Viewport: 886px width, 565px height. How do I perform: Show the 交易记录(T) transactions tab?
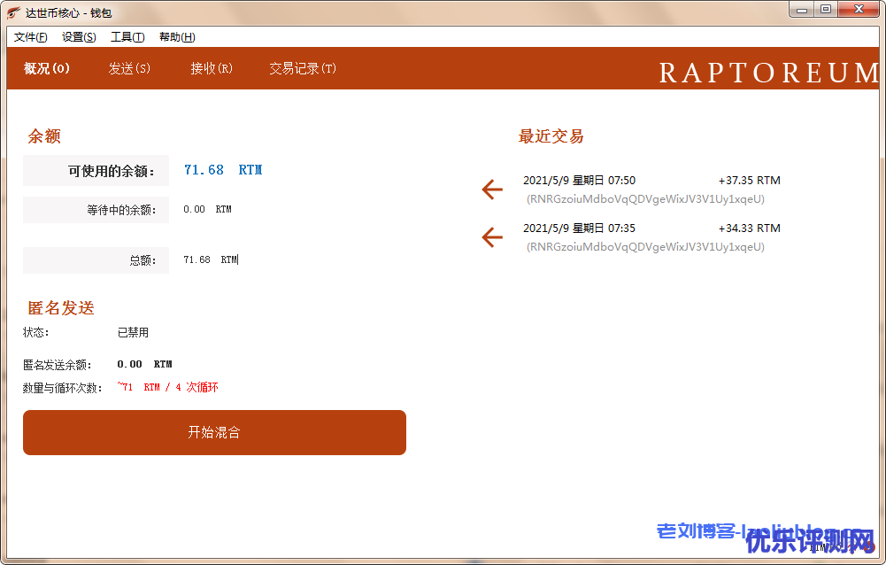click(303, 69)
